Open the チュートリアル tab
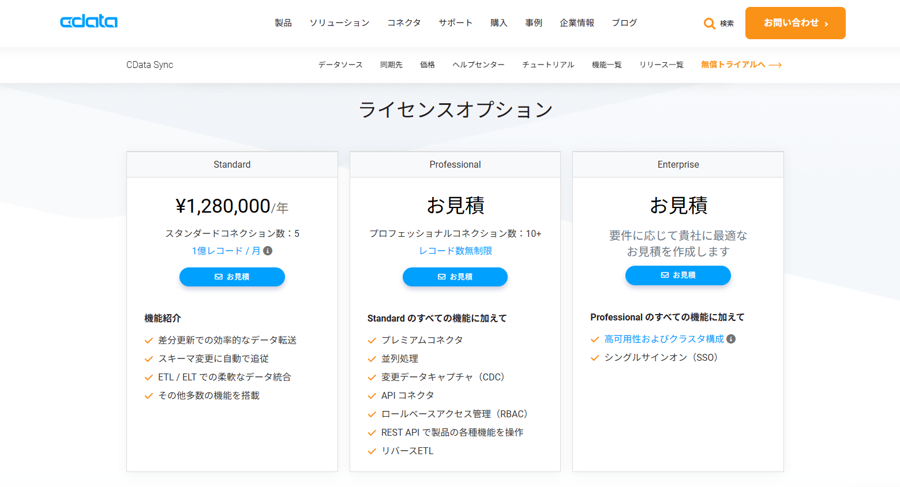The height and width of the screenshot is (487, 900). [548, 65]
